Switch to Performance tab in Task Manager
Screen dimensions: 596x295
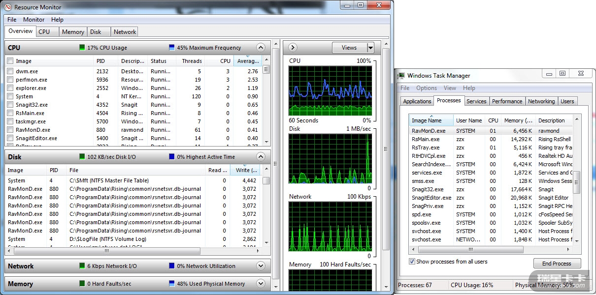point(507,101)
